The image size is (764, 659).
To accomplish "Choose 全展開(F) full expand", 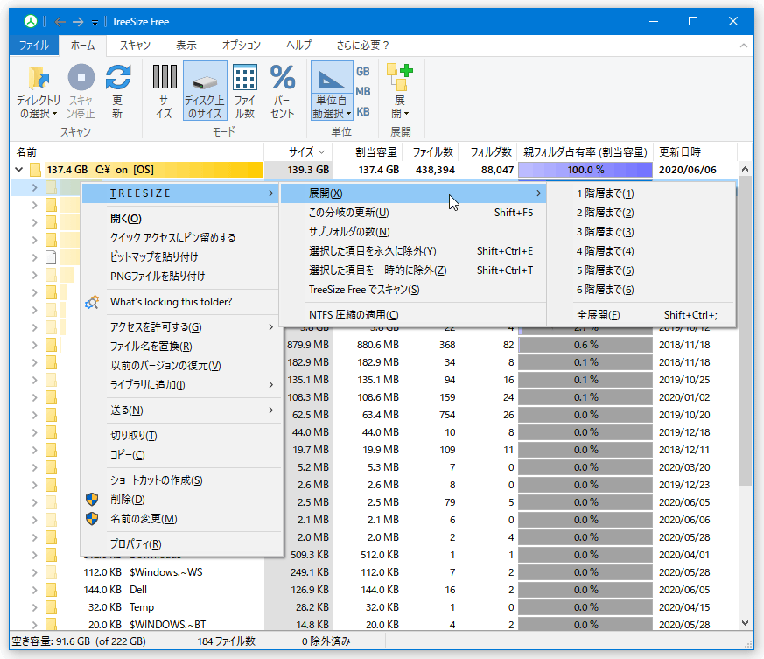I will [641, 315].
